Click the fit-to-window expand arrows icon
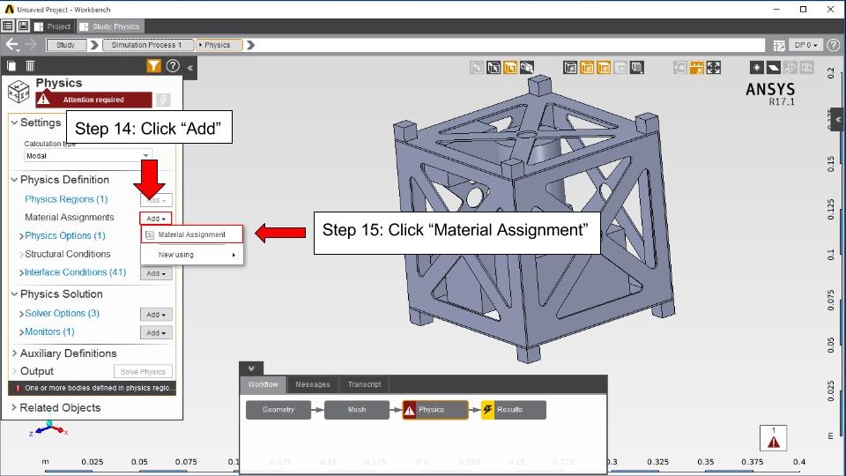The image size is (846, 476). (713, 68)
